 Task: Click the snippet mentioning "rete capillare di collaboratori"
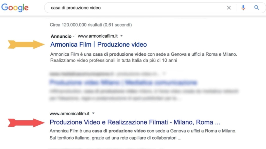143,134
